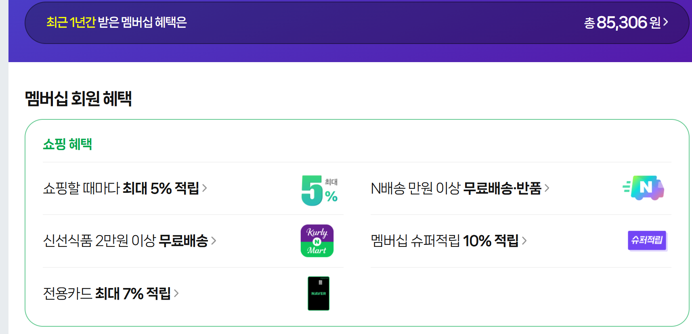This screenshot has width=692, height=334.
Task: Open 쇼핑할 때마다 최대 5% 적립 link
Action: click(x=121, y=188)
